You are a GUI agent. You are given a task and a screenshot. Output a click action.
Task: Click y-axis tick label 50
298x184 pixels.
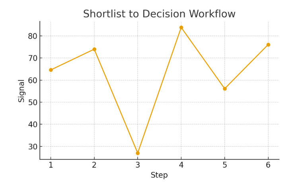pyautogui.click(x=33, y=102)
